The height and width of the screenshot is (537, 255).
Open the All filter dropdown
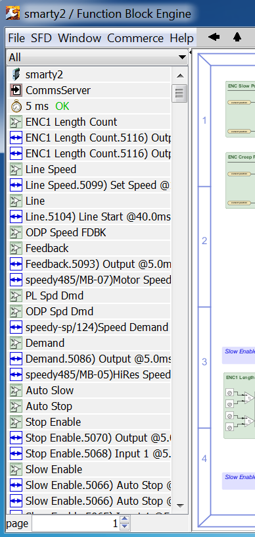pyautogui.click(x=97, y=57)
